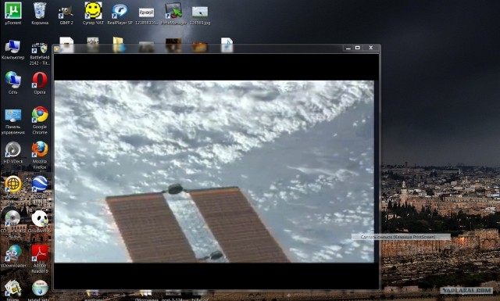500x301 pixels.
Task: Open the µTorrent desktop shortcut
Action: (13, 13)
